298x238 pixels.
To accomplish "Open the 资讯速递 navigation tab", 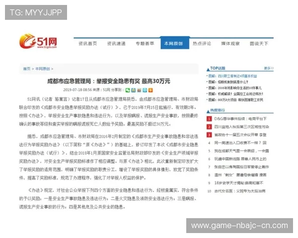I will coord(116,44).
